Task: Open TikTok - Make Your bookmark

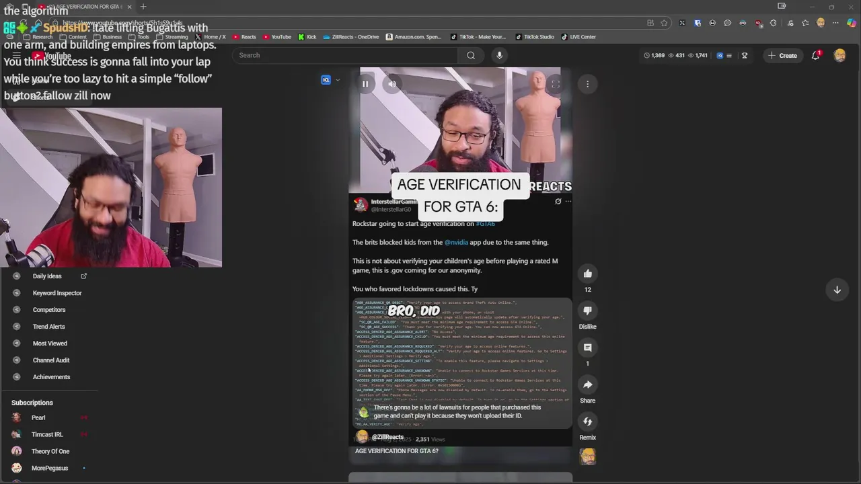Action: pos(478,37)
